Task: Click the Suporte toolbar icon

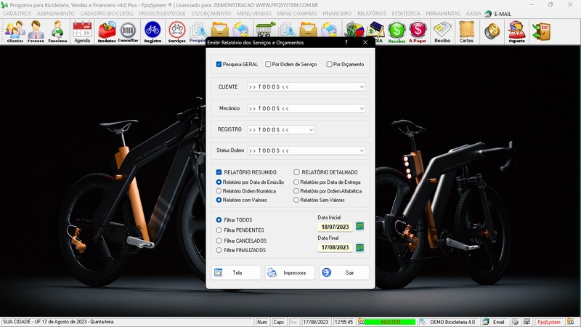Action: pyautogui.click(x=516, y=31)
